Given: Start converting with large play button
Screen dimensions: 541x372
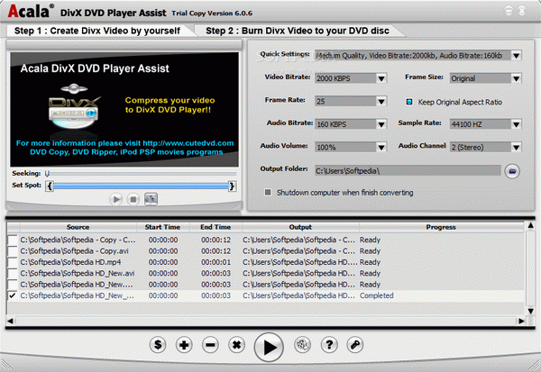Looking at the screenshot, I should (x=269, y=347).
